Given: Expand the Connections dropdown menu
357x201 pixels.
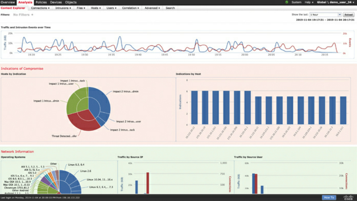Looking at the screenshot, I should click(x=40, y=8).
